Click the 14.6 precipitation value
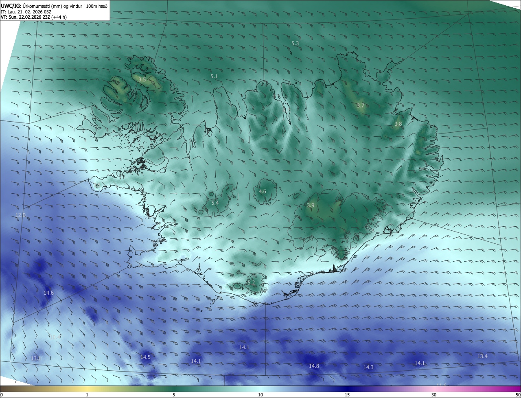This screenshot has width=521, height=398. [48, 293]
